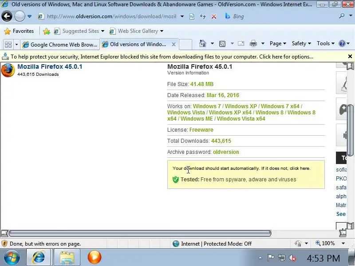Open the Help question mark menu
The width and height of the screenshot is (355, 266).
pos(344,43)
